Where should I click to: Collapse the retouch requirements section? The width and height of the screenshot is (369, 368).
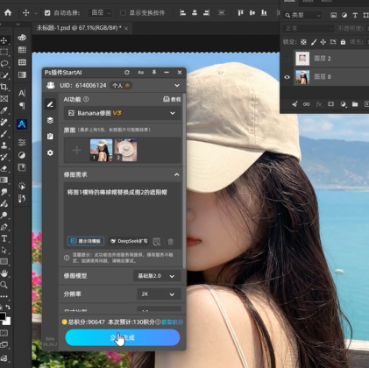(x=177, y=174)
